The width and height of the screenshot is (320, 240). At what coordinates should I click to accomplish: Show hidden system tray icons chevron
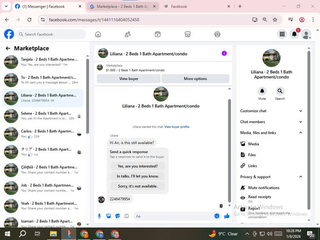247,234
